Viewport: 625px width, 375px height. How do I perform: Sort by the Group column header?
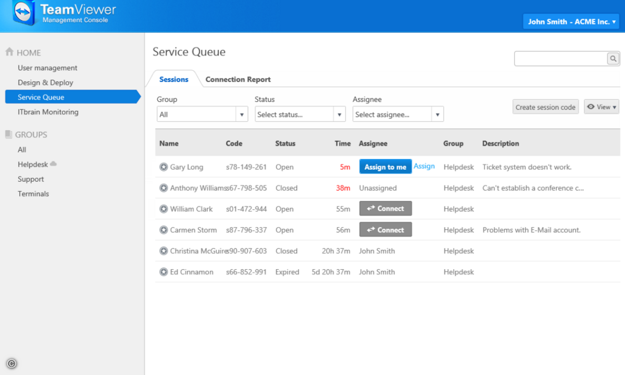(x=453, y=143)
